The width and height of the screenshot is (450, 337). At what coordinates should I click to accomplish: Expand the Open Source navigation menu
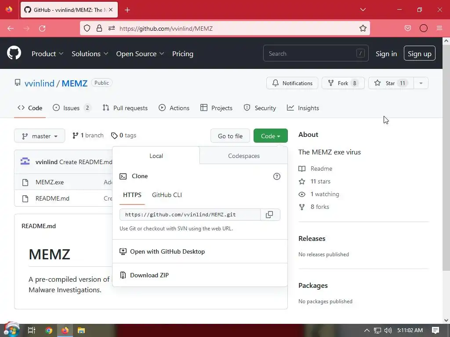[x=140, y=54]
